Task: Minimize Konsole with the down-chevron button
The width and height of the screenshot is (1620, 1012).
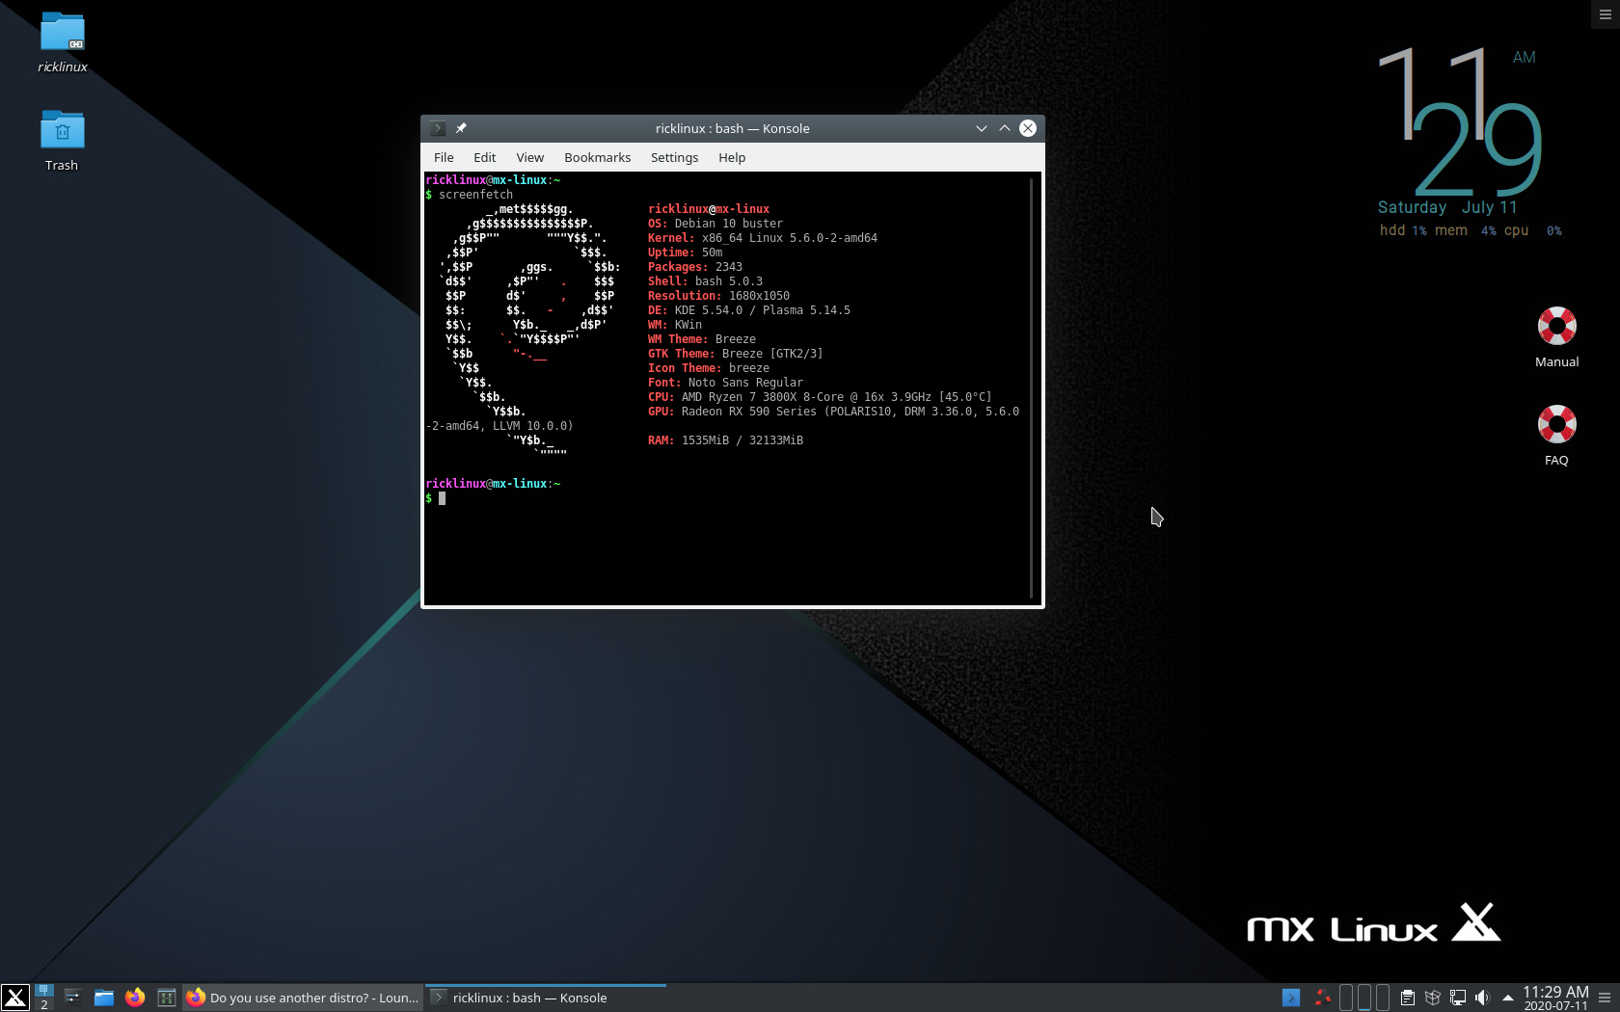Action: [982, 128]
